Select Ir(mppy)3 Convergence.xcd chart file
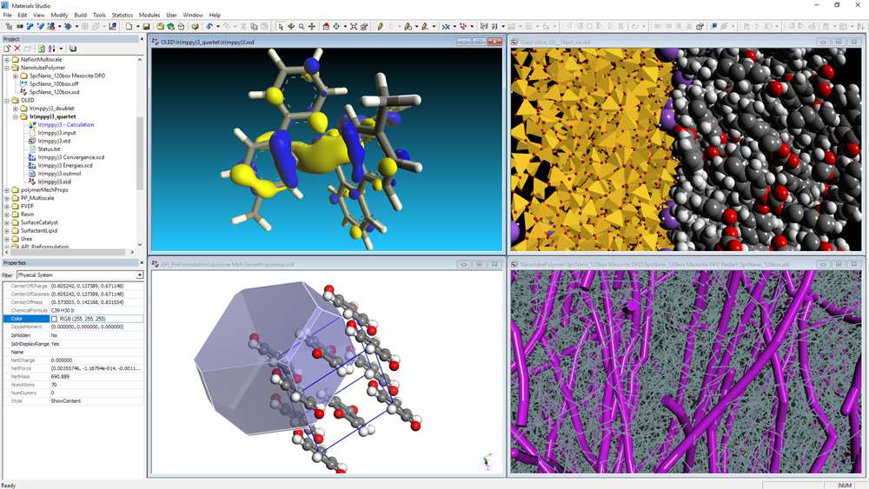869x489 pixels. coord(71,157)
